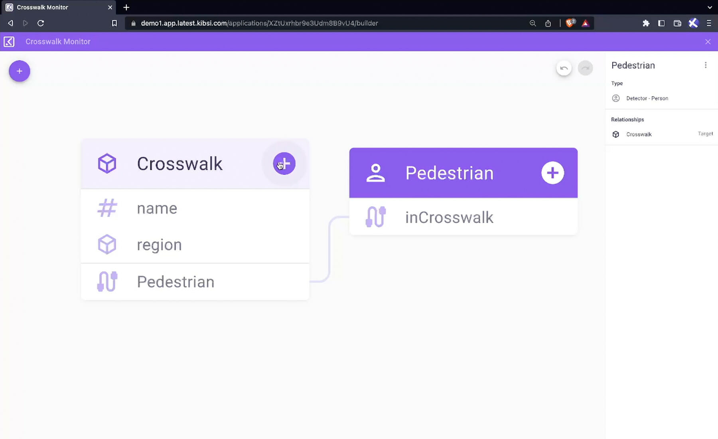Reload the page with refresh button
718x439 pixels.
(x=41, y=23)
